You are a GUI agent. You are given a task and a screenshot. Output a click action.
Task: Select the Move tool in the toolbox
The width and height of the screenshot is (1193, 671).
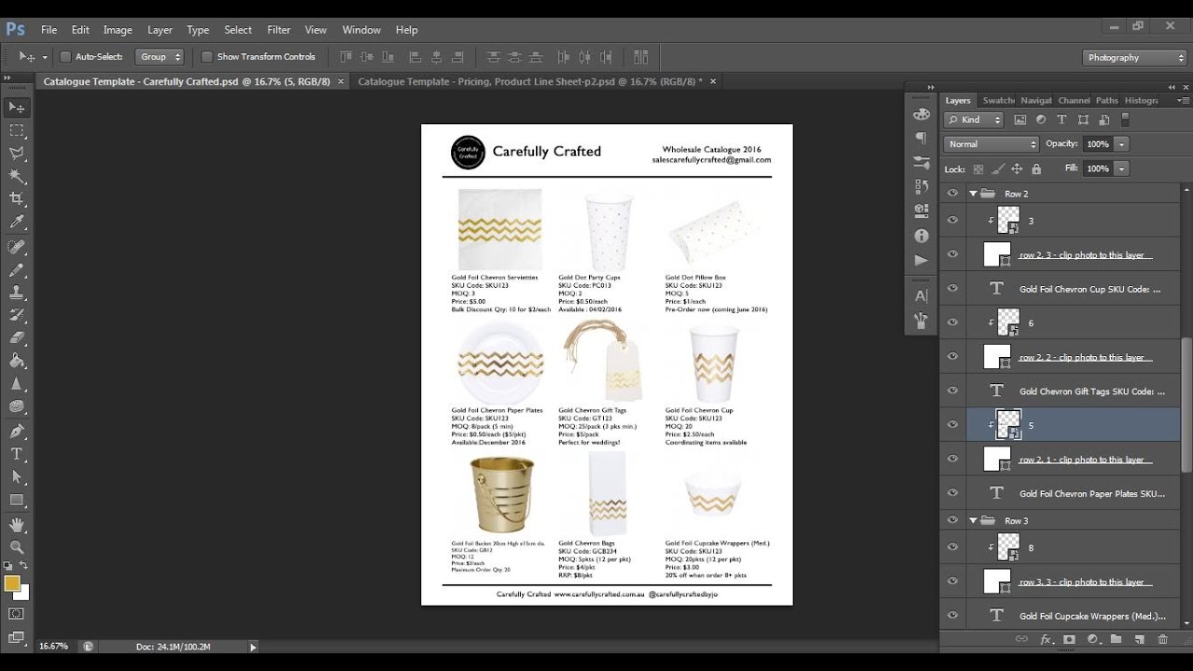(x=17, y=107)
